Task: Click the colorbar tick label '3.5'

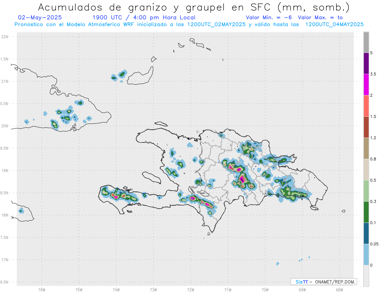Action: tap(373, 74)
